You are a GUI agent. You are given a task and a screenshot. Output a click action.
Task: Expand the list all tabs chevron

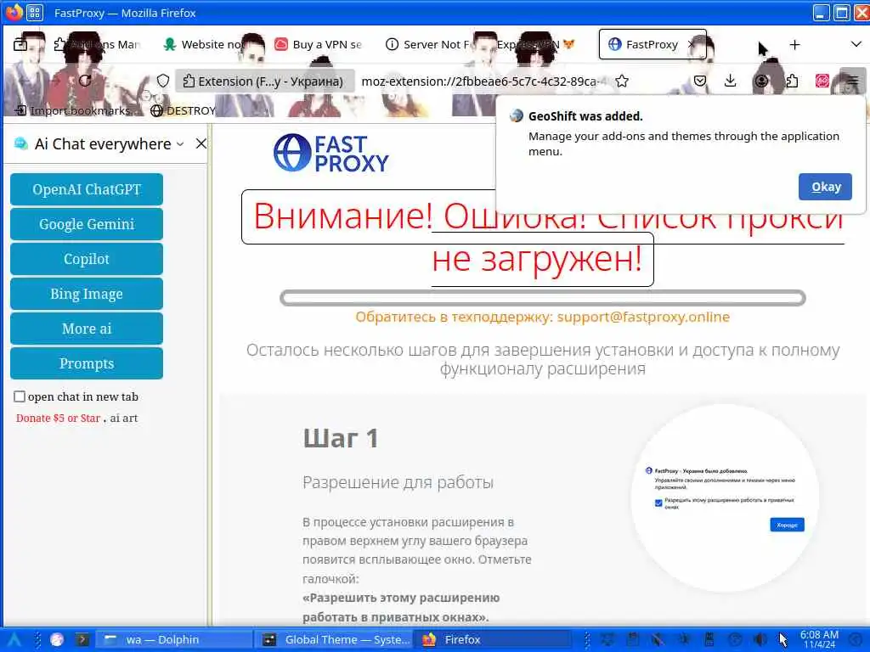click(856, 44)
